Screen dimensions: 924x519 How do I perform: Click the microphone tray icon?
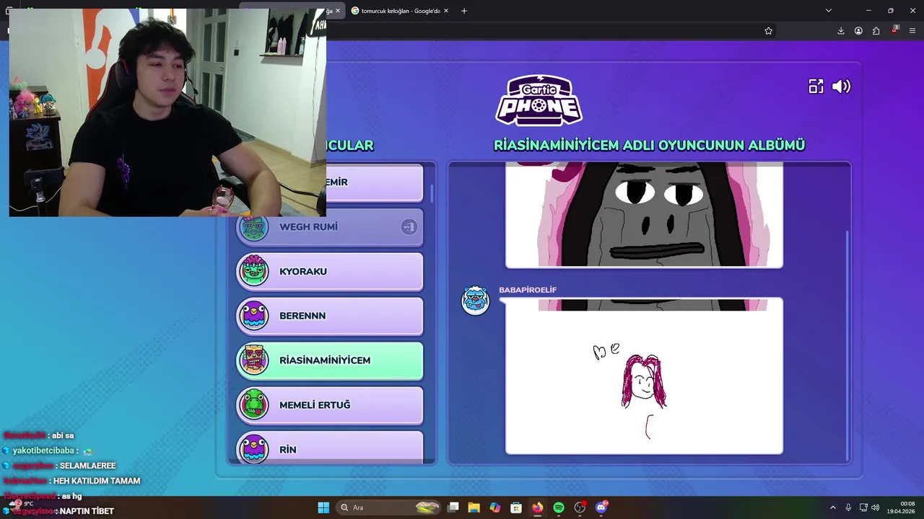[848, 507]
